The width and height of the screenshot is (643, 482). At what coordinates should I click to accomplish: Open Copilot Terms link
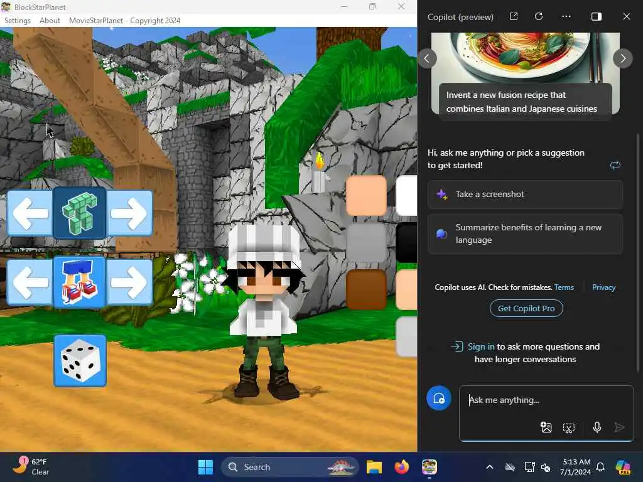(564, 287)
